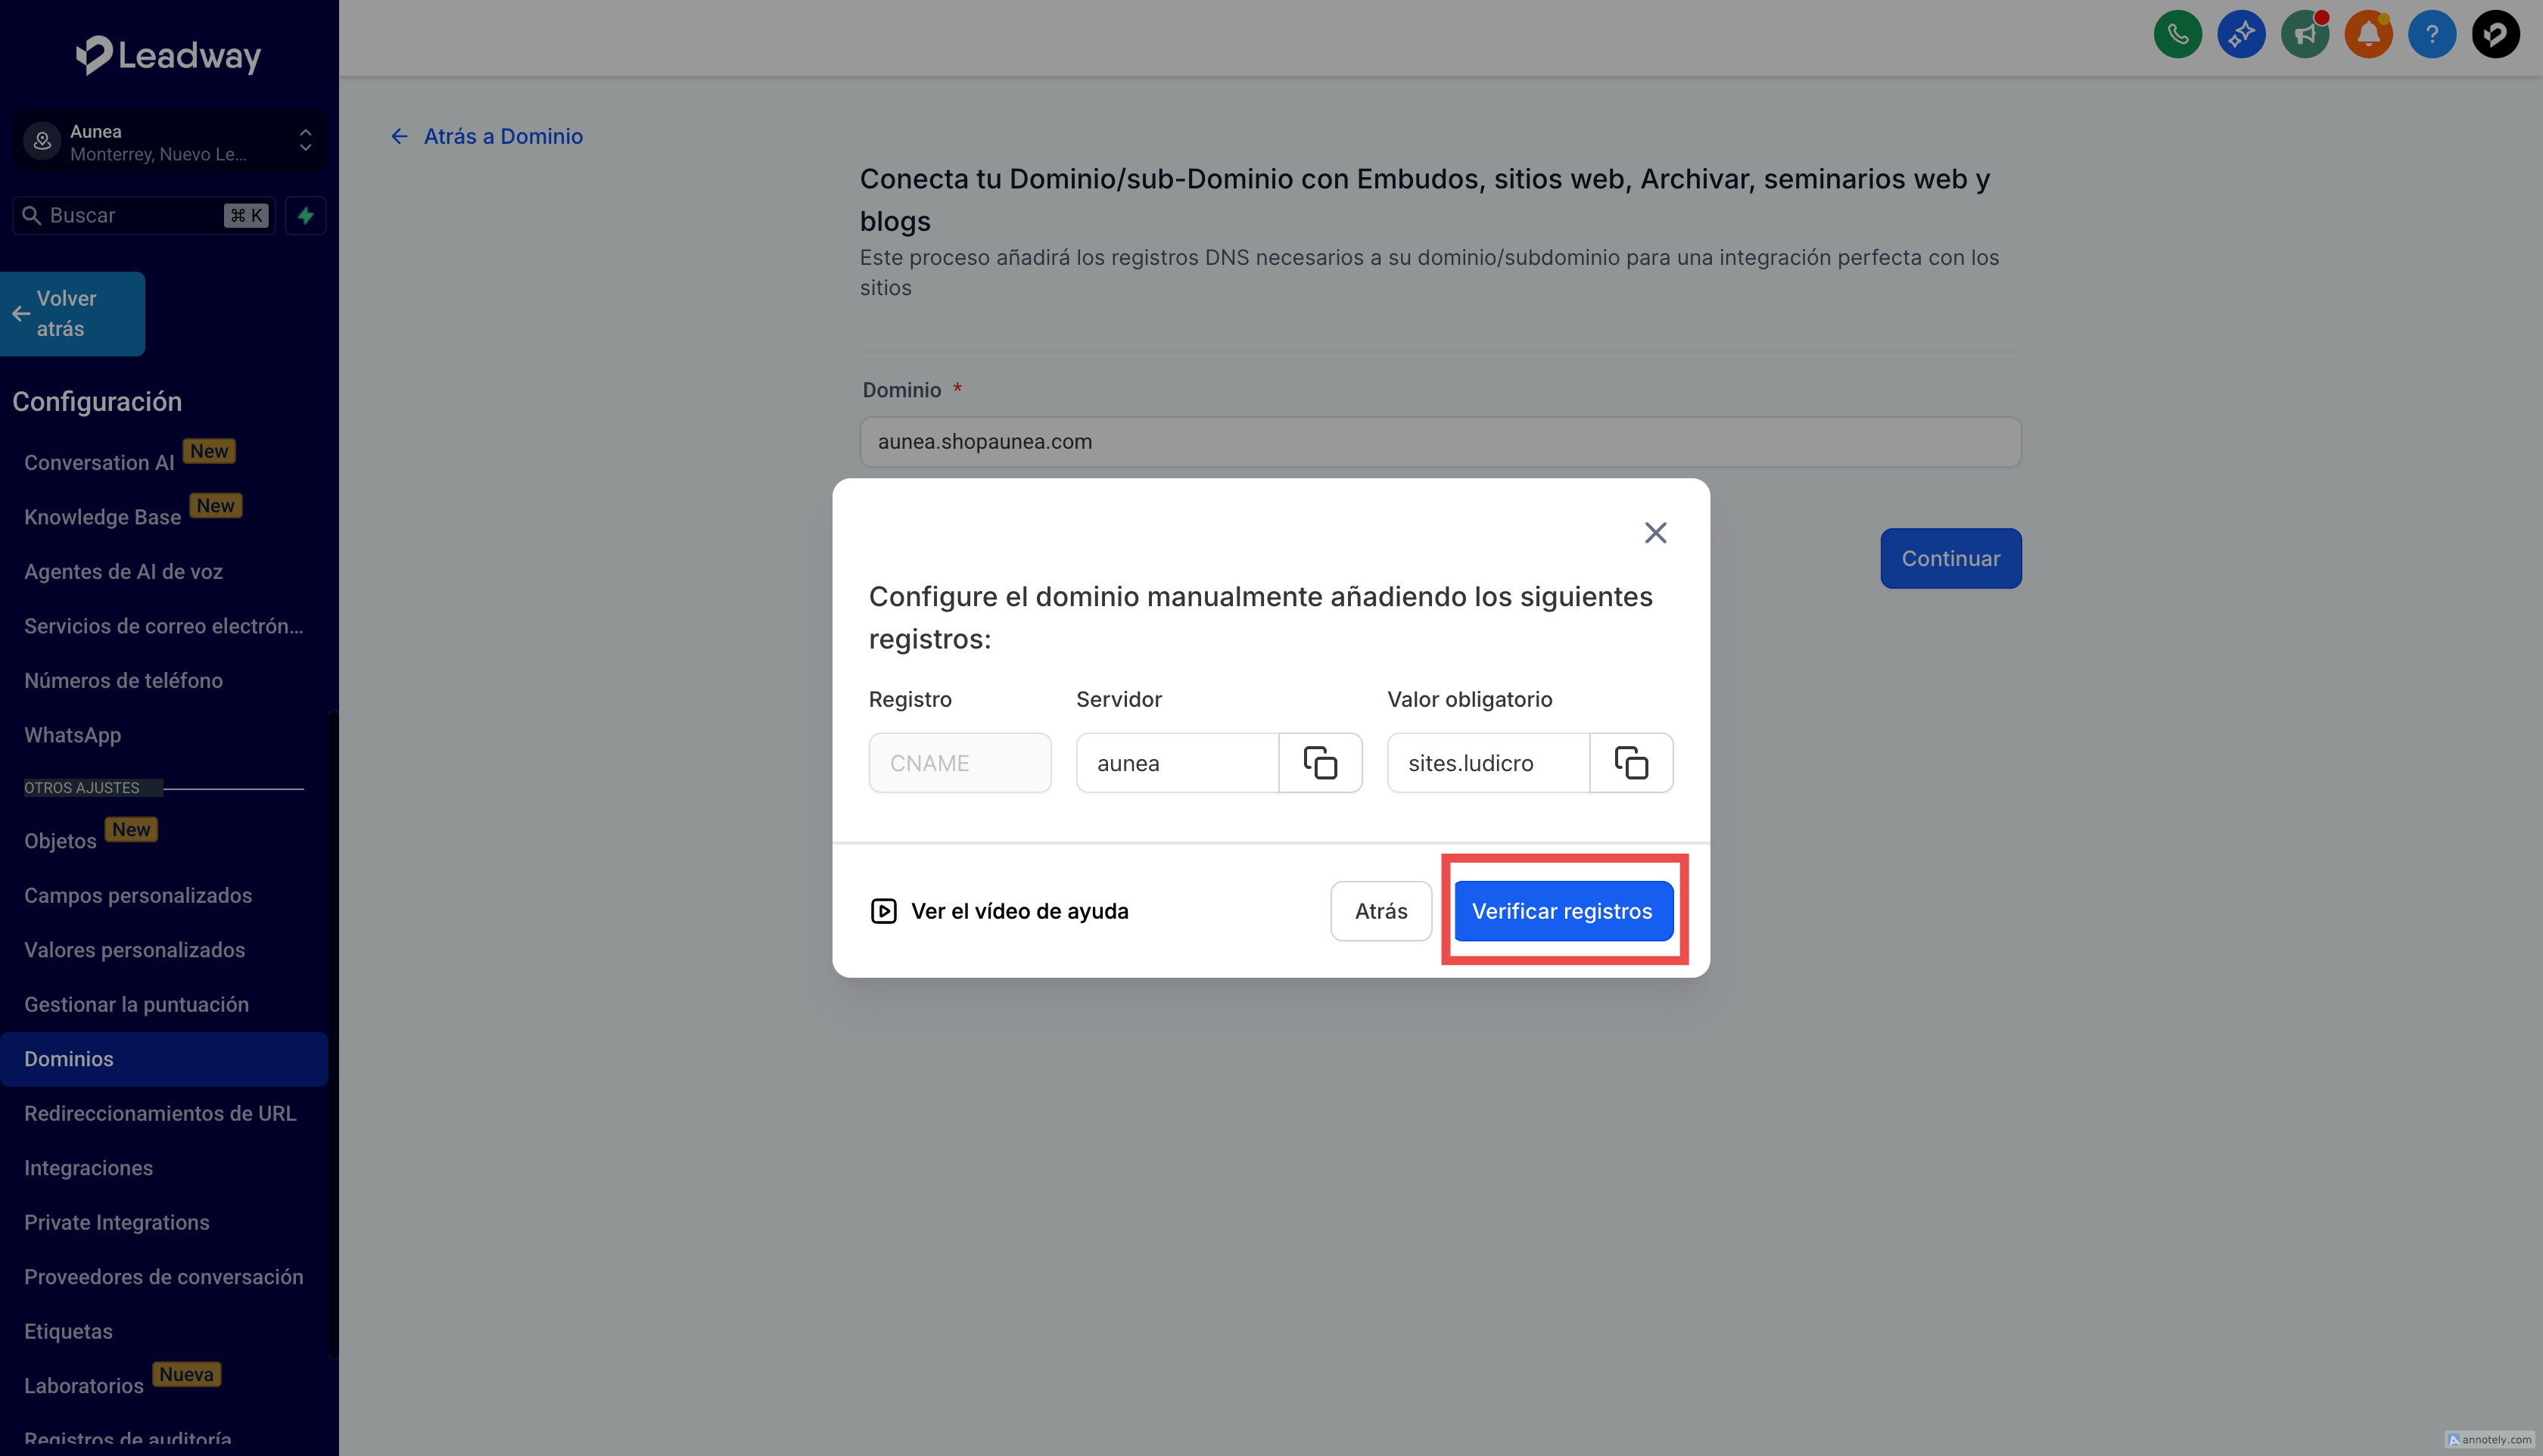Copy the Valor obligatorio value
Screen dimensions: 2543x1456
(x=1631, y=763)
